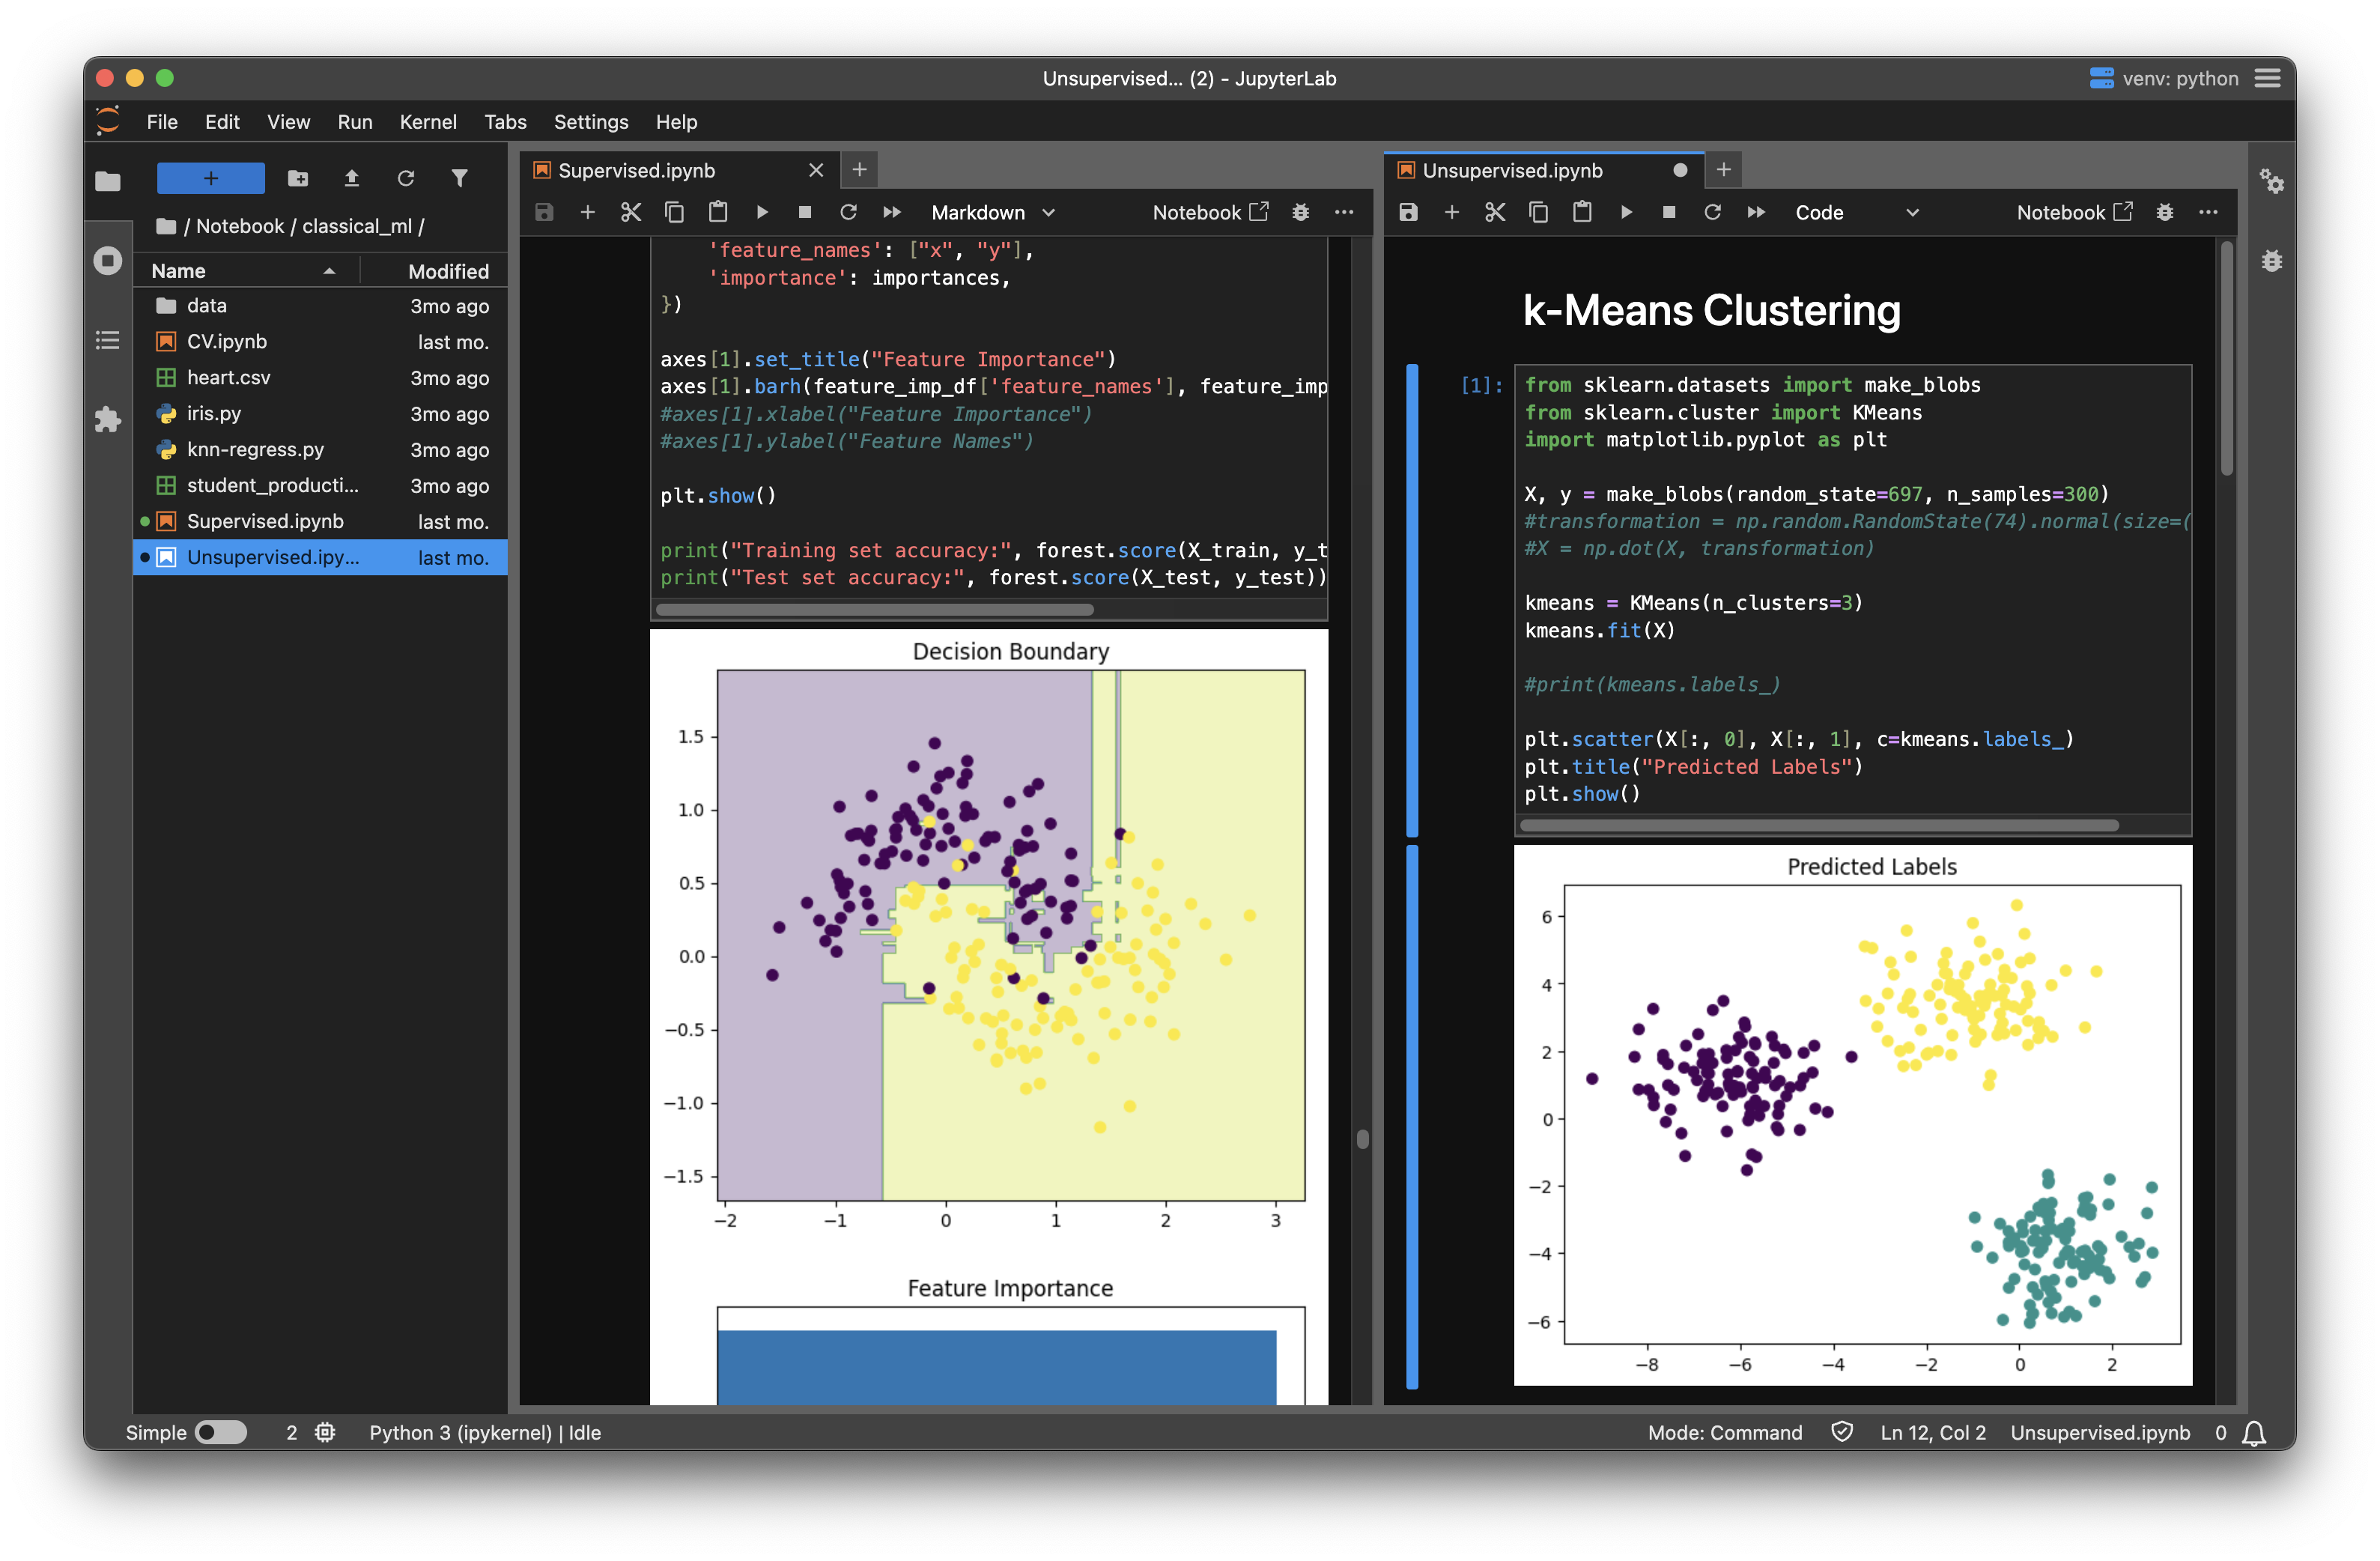Select heart.csv in file list
The height and width of the screenshot is (1561, 2380).
[x=320, y=378]
